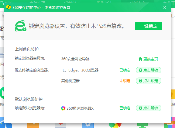Click the 锁定浏览器设置，有效防止木马恶意篡改 banner text

[x=77, y=26]
